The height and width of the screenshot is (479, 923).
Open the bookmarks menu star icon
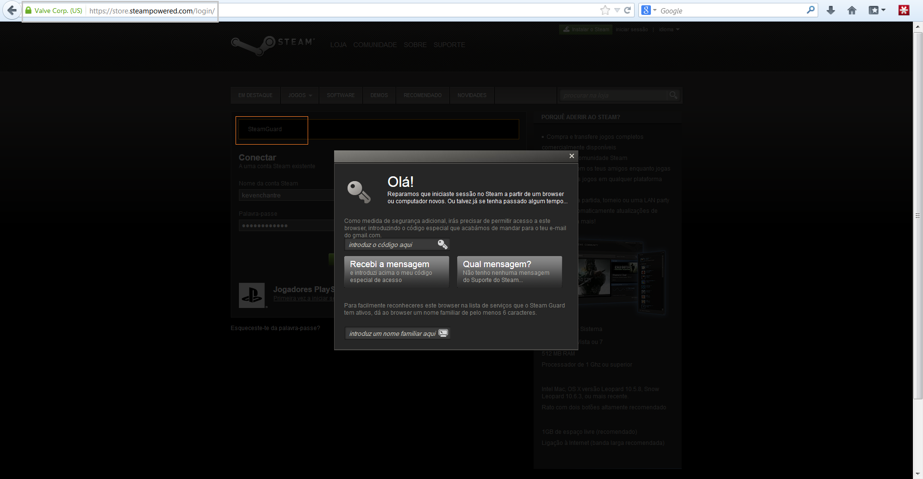(877, 10)
